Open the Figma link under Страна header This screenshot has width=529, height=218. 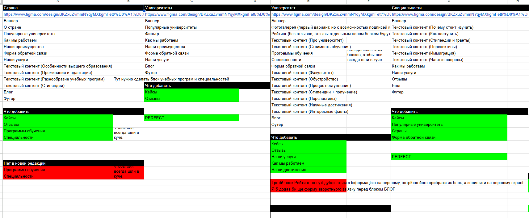[73, 14]
